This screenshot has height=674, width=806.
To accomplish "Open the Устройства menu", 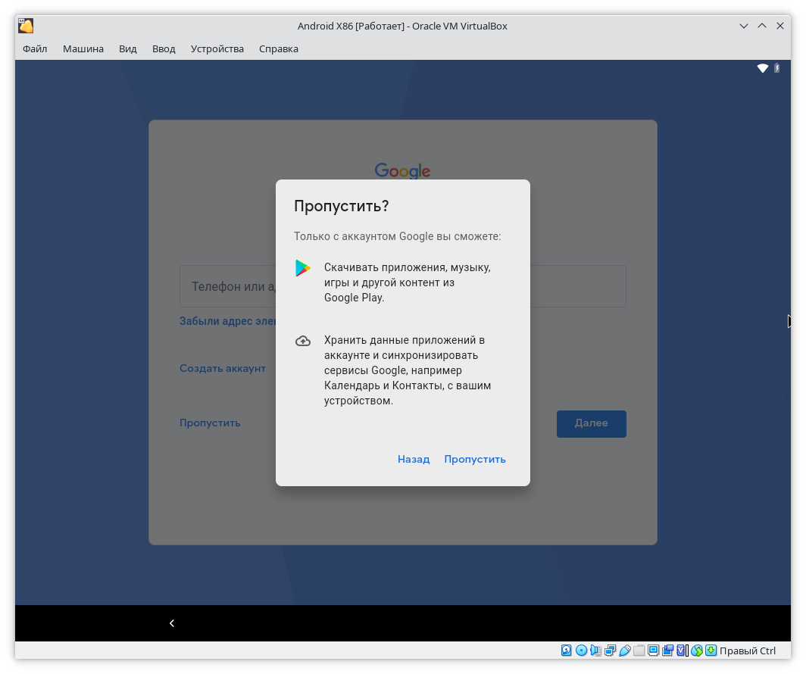I will pyautogui.click(x=217, y=48).
